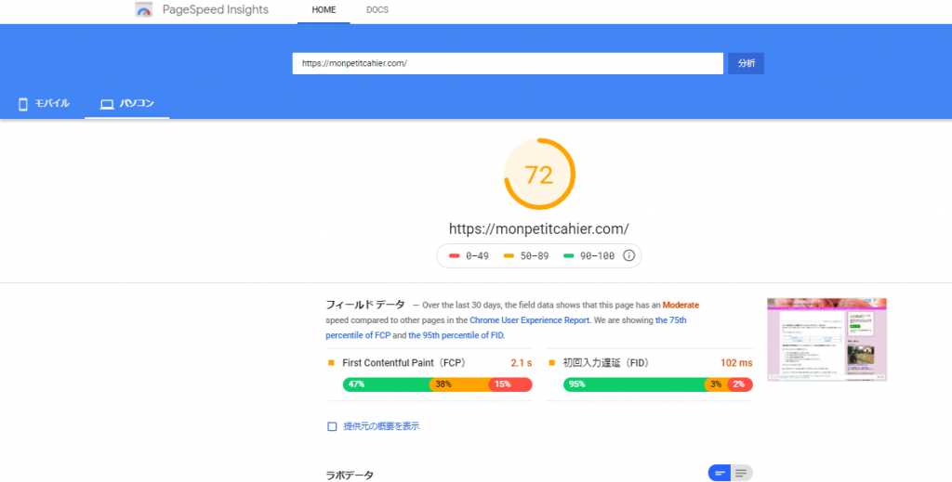Focus the URL input field
Screen dimensions: 952x482
[508, 64]
